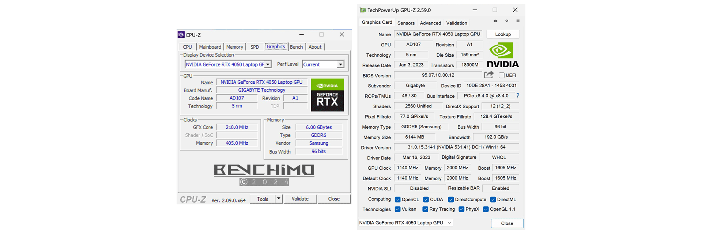The height and width of the screenshot is (234, 702).
Task: Click the Bus Interface question mark
Action: coord(518,96)
